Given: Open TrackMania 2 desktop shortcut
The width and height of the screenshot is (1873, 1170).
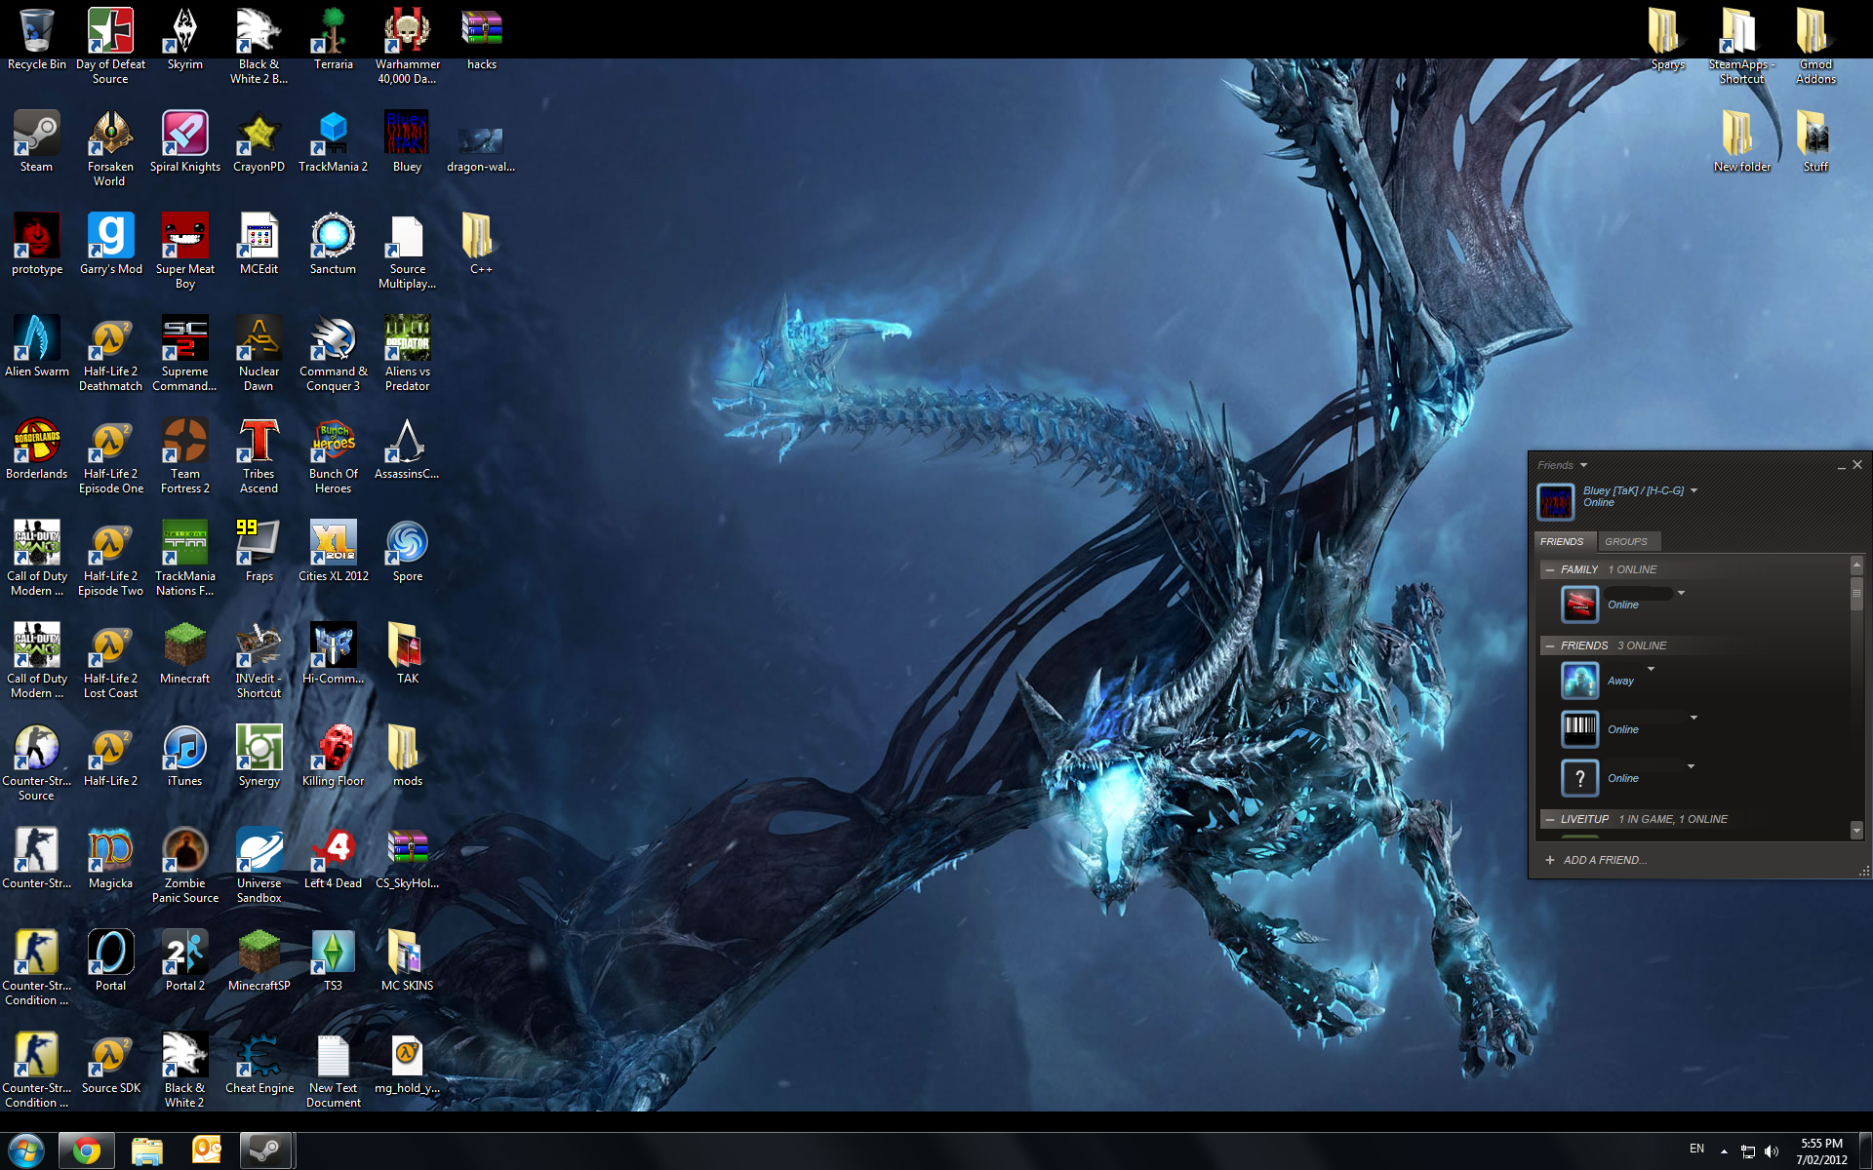Looking at the screenshot, I should pos(333,141).
